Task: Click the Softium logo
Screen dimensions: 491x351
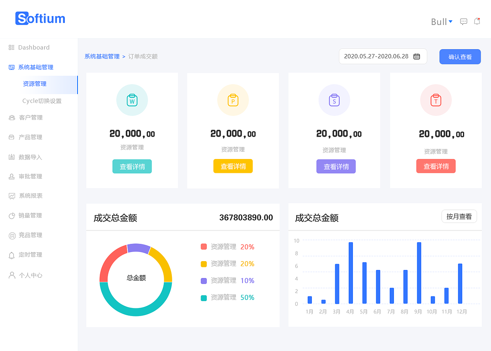Action: click(40, 18)
